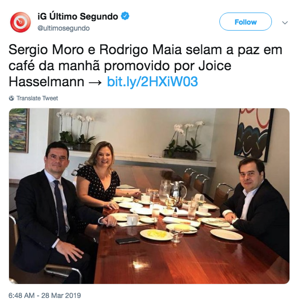Open the bit.ly/2HXiW03 link
Image resolution: width=302 pixels, height=305 pixels.
click(152, 81)
